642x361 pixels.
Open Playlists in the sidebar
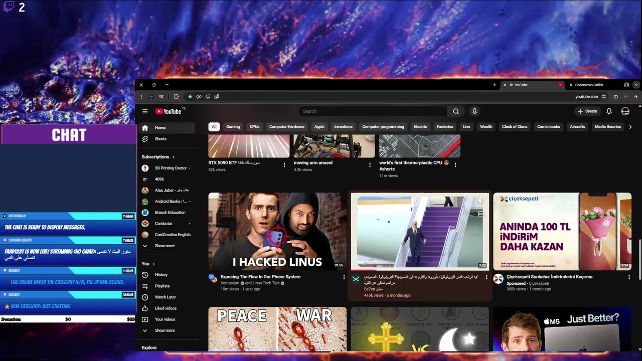(167, 286)
